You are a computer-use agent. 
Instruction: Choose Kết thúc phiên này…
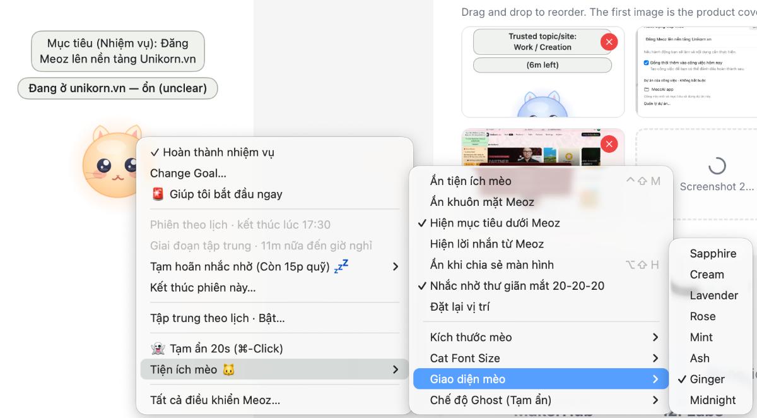click(x=274, y=288)
